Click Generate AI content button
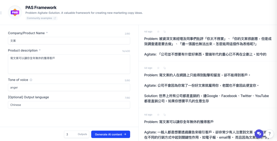The width and height of the screenshot is (277, 141). pyautogui.click(x=110, y=134)
